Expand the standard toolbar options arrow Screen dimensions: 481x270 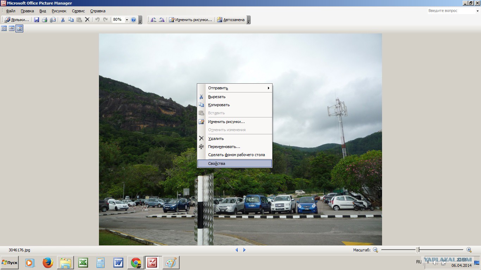140,21
